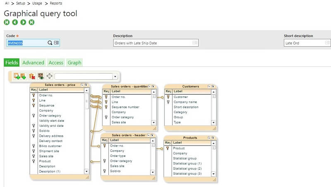The width and height of the screenshot is (331, 187).
Task: Select Validity end date in price table
Action: tap(51, 126)
